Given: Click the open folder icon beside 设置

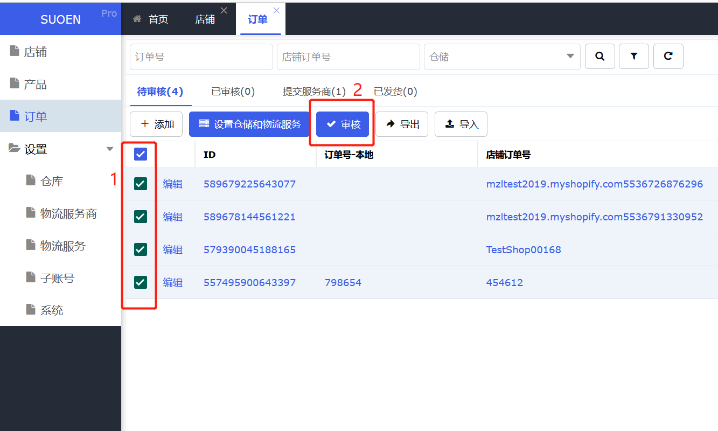Looking at the screenshot, I should coord(15,148).
